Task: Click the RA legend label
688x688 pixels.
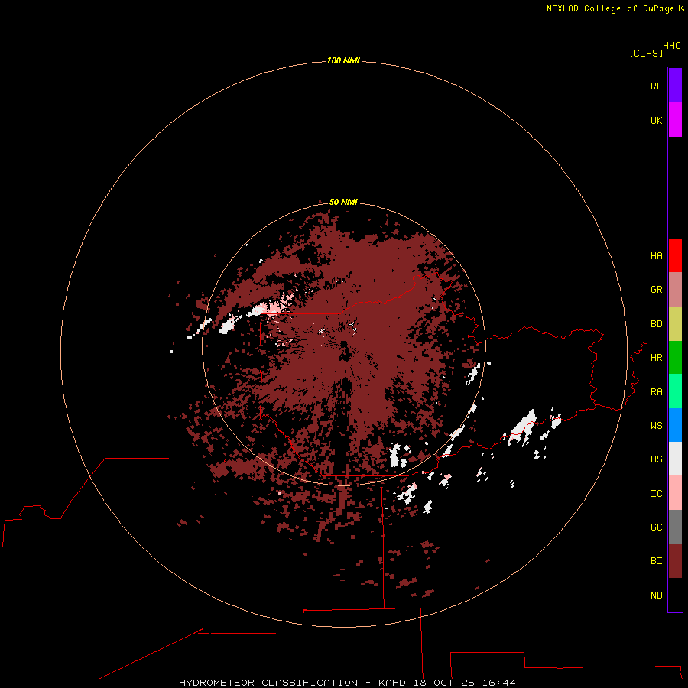Action: pyautogui.click(x=656, y=392)
